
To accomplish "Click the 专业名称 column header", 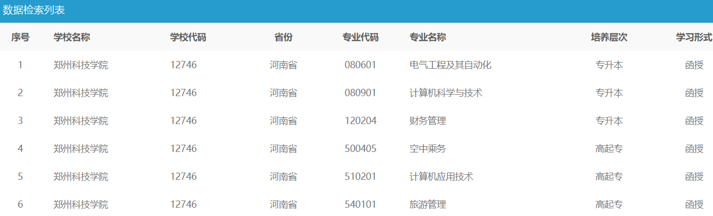I will click(x=428, y=37).
